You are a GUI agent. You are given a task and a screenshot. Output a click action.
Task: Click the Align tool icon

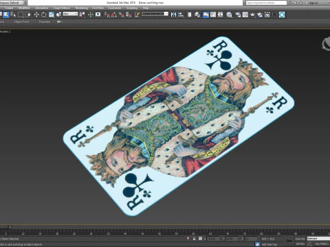tap(181, 14)
